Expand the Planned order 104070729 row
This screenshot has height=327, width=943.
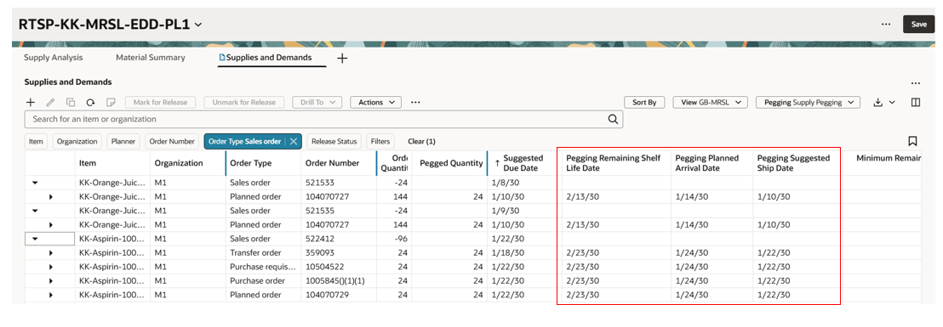point(51,295)
